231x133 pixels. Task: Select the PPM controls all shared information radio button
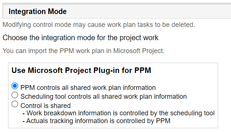tap(15, 86)
